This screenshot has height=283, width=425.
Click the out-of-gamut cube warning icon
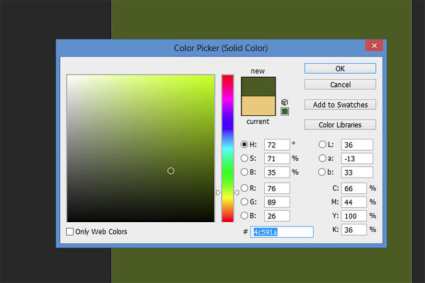(284, 102)
